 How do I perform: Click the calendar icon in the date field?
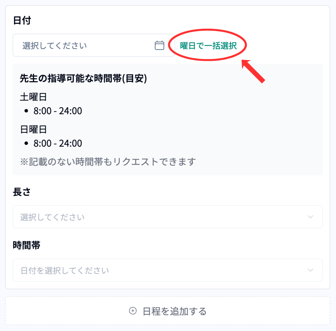[159, 46]
